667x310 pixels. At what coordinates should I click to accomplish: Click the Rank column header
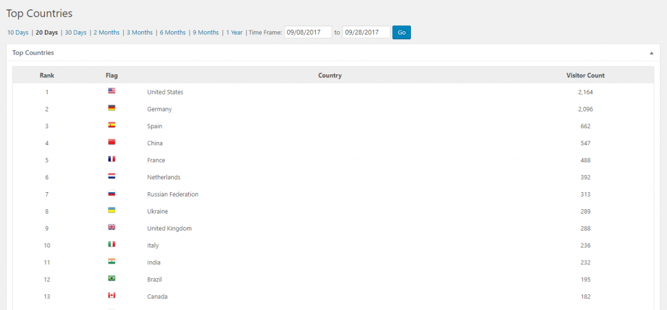point(47,76)
